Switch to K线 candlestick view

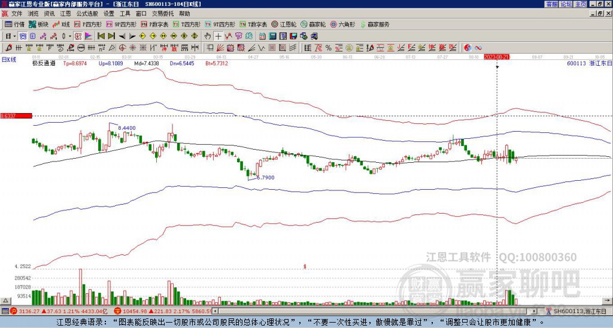pyautogui.click(x=61, y=24)
